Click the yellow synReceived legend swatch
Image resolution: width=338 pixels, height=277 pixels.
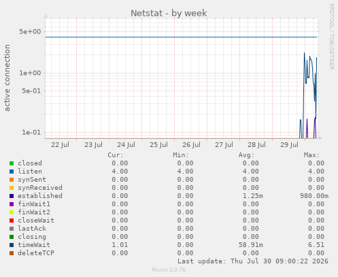tap(12, 188)
